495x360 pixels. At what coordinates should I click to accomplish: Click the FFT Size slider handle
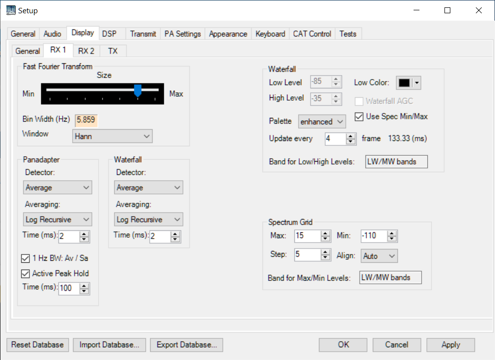tap(138, 90)
